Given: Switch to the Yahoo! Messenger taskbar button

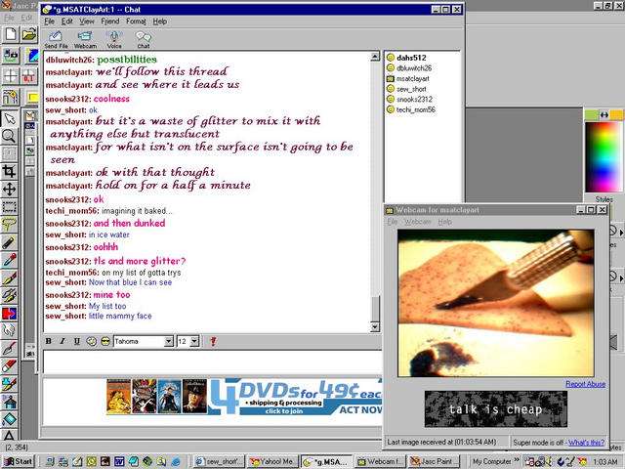Looking at the screenshot, I should pos(272,461).
